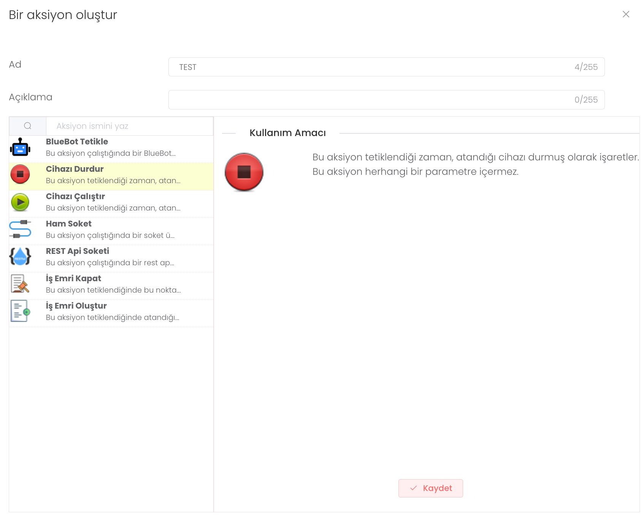Click the 'Aksiyon ismini yaz' search box
The image size is (641, 529).
pos(129,126)
